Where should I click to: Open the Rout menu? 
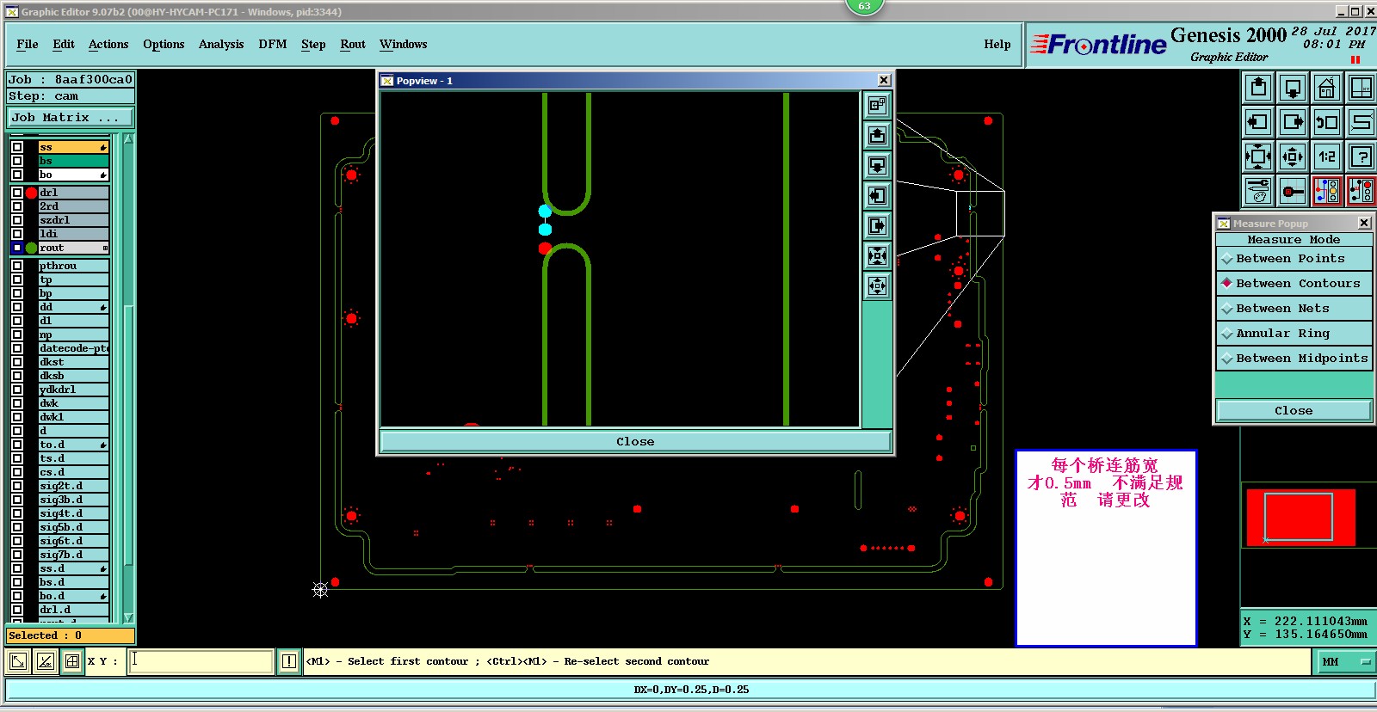coord(353,44)
